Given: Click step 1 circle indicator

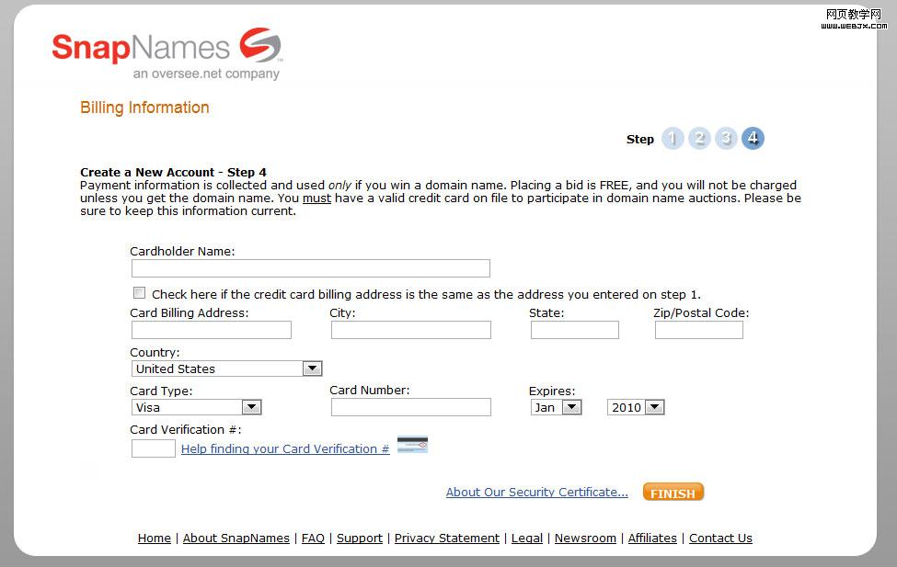Looking at the screenshot, I should click(x=673, y=139).
